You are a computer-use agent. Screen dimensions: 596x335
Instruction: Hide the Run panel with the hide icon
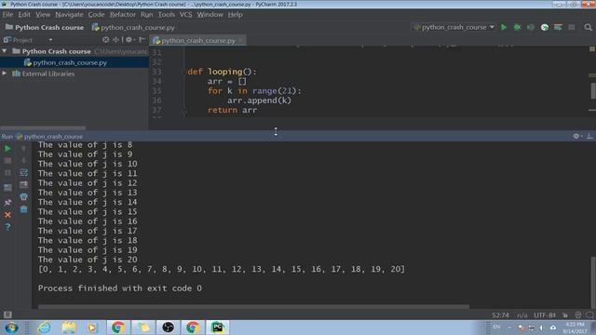(589, 136)
